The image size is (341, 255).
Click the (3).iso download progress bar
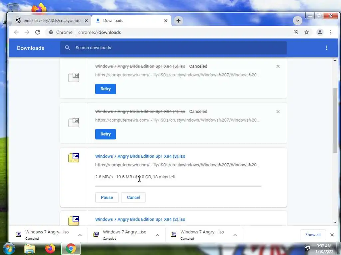click(178, 186)
